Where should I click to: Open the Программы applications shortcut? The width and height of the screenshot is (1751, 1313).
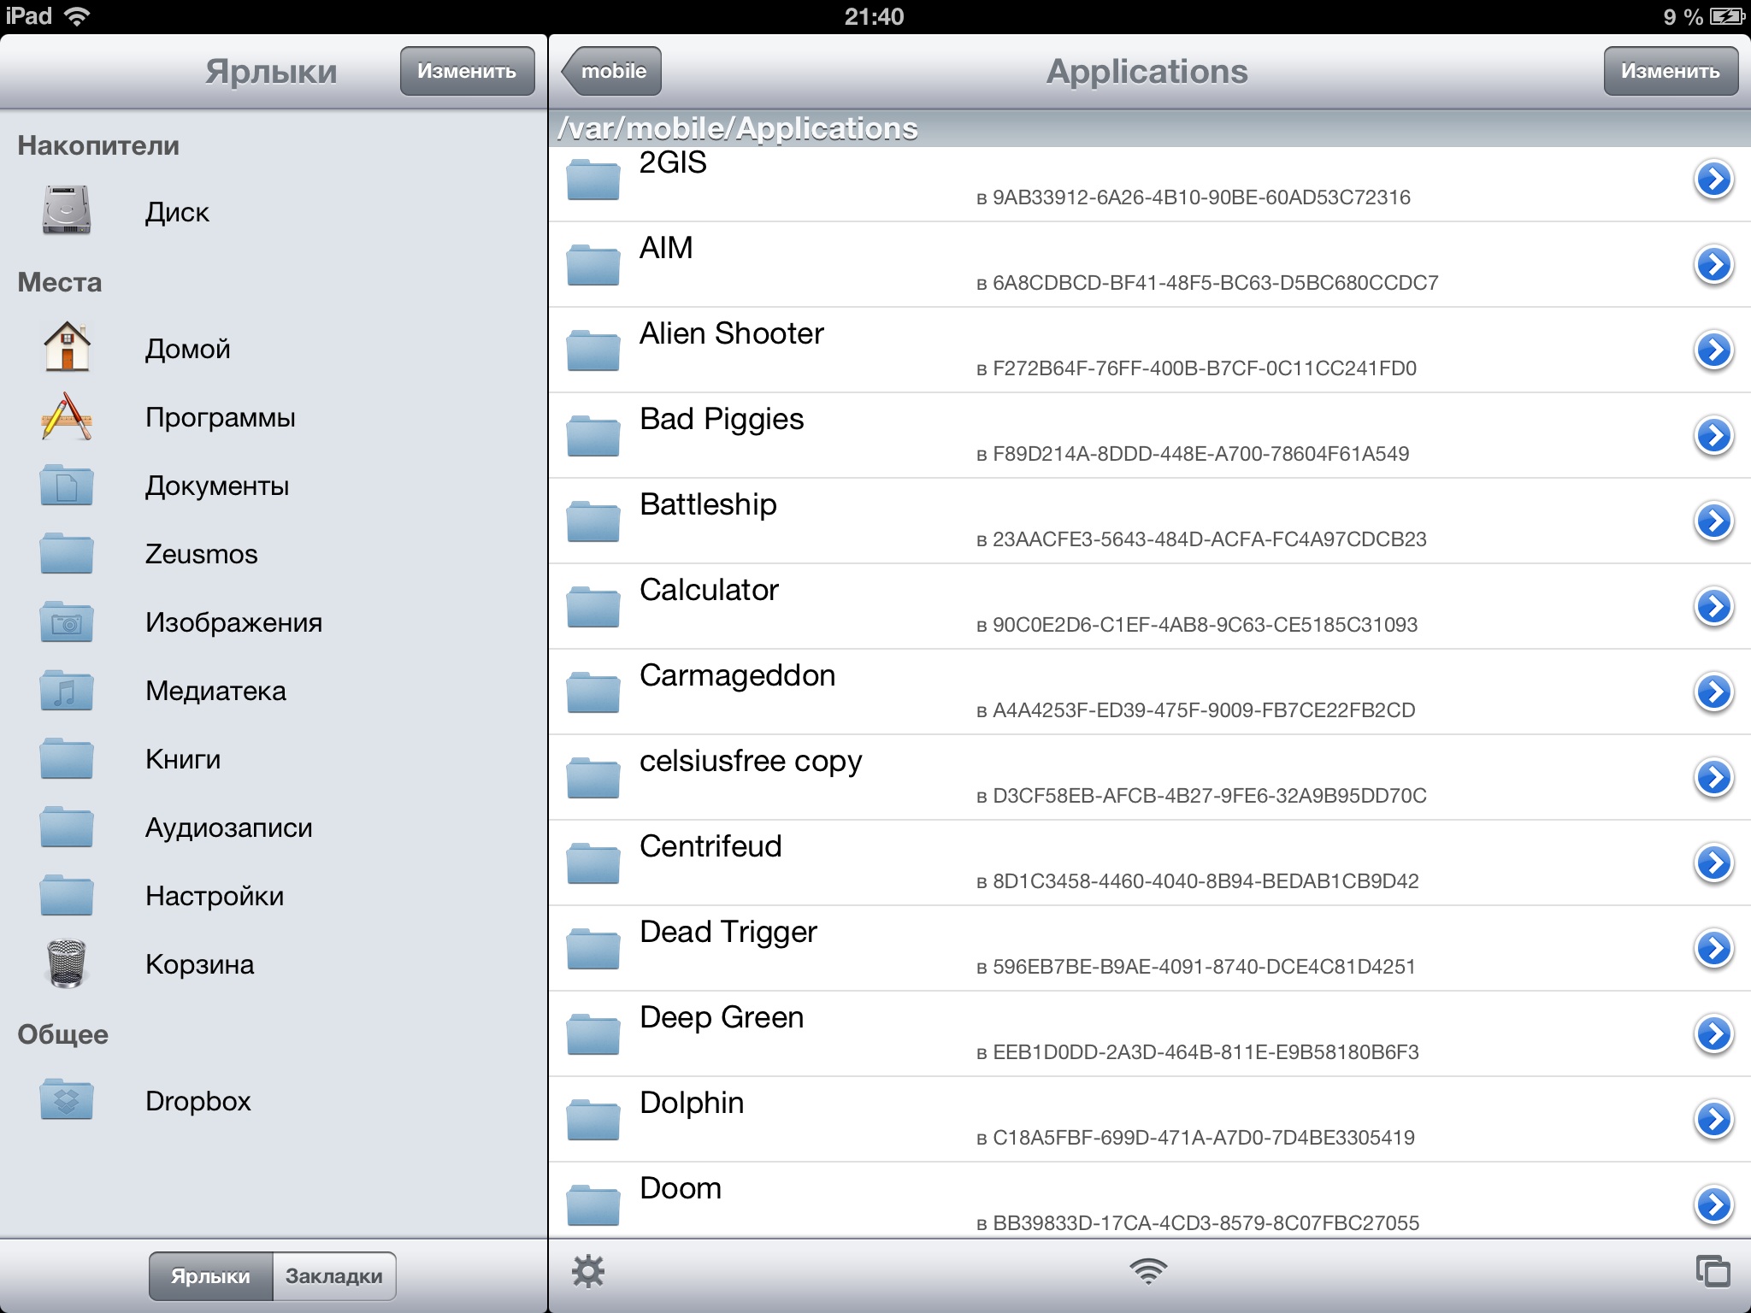273,416
